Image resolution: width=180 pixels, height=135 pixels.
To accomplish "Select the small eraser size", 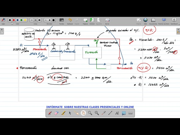I will tap(46, 20).
